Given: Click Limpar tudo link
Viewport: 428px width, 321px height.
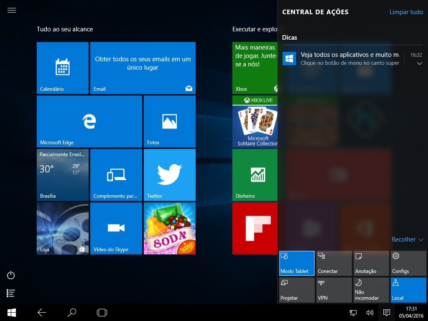Looking at the screenshot, I should 406,12.
